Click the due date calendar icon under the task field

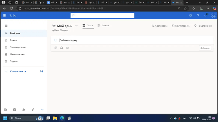click(x=56, y=48)
